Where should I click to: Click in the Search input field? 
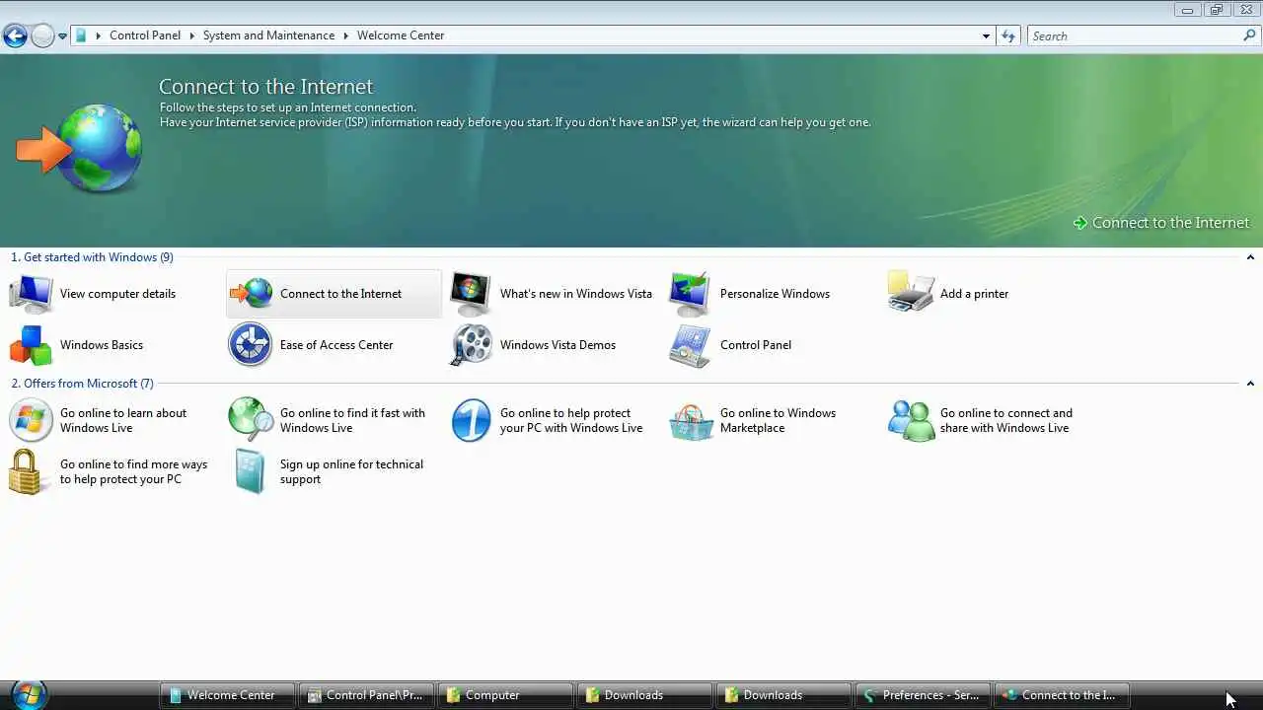tap(1135, 35)
